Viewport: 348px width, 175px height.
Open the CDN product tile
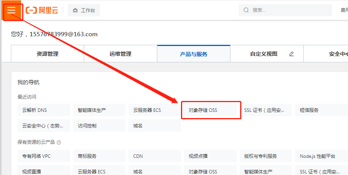[x=155, y=156]
